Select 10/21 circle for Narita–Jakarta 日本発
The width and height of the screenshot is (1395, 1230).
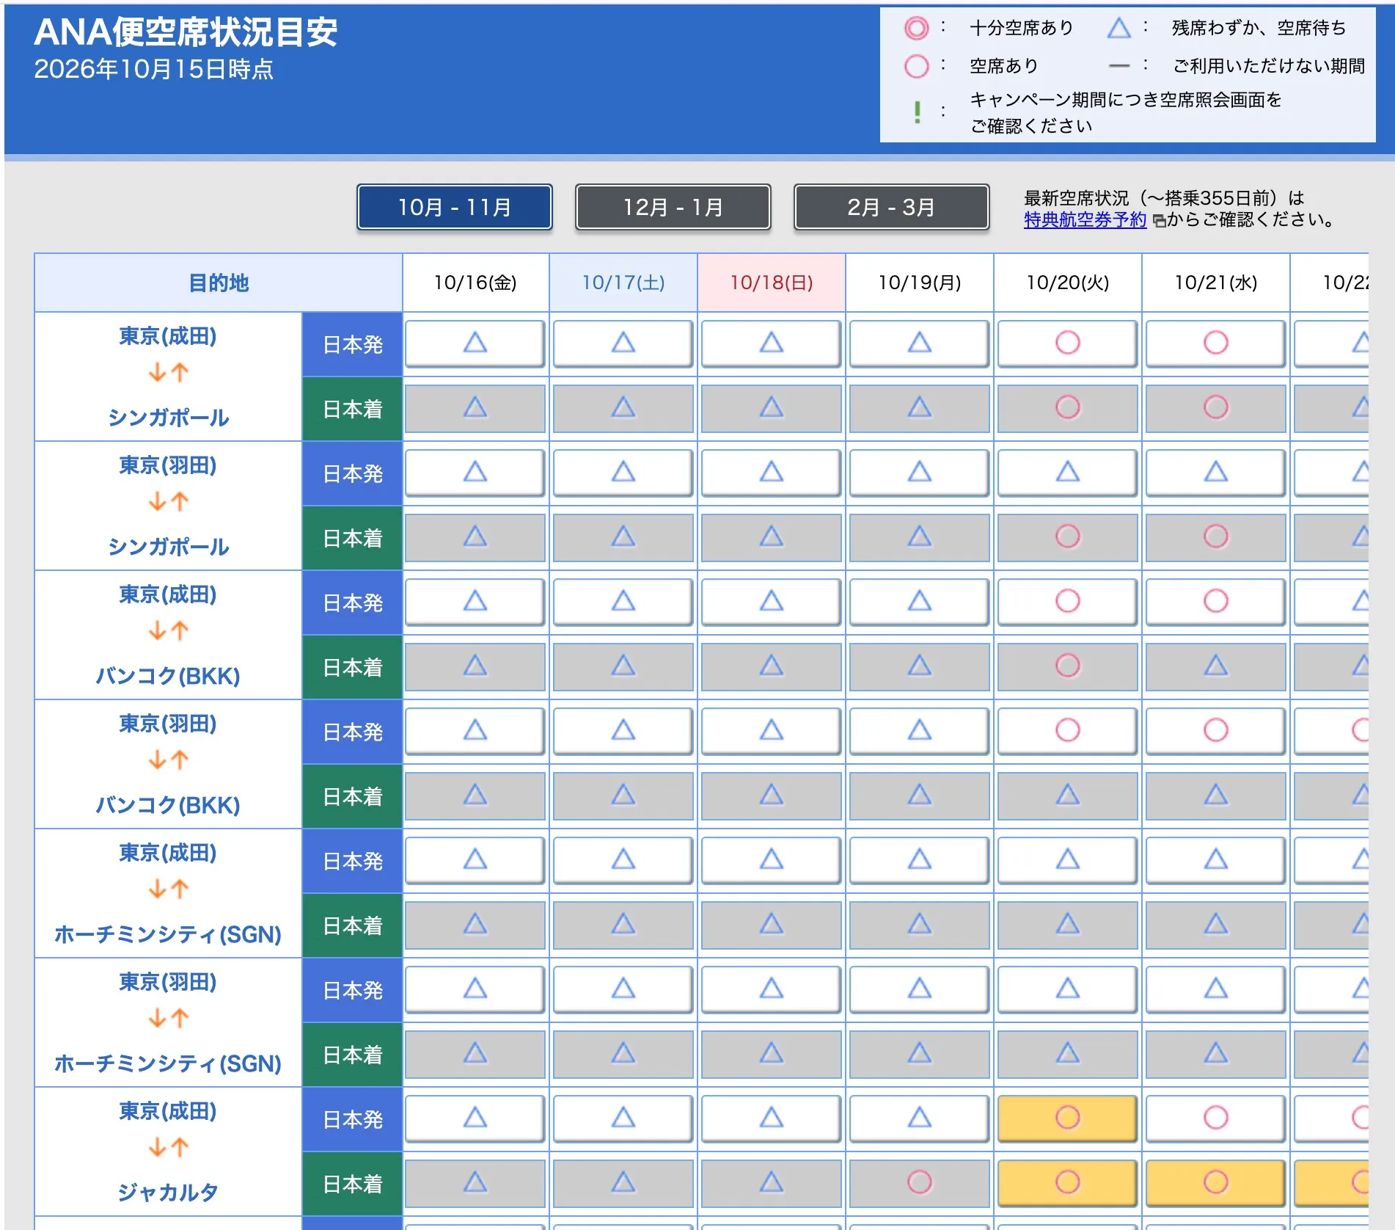click(x=1215, y=1118)
